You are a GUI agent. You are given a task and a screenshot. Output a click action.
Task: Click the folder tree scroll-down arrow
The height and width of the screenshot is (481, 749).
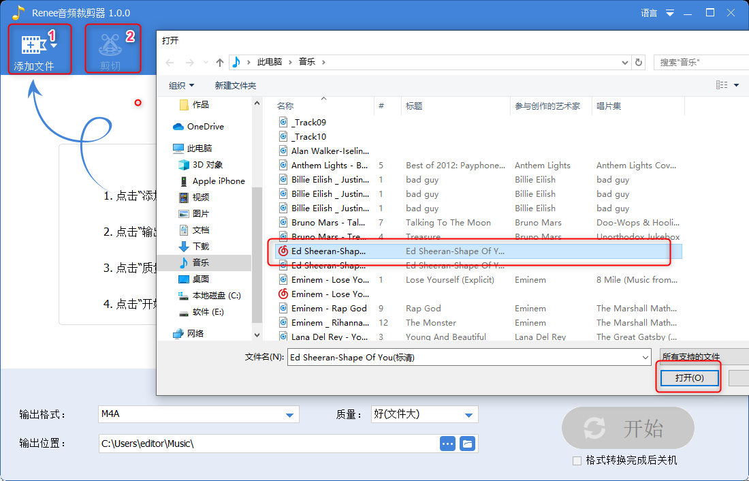click(257, 335)
